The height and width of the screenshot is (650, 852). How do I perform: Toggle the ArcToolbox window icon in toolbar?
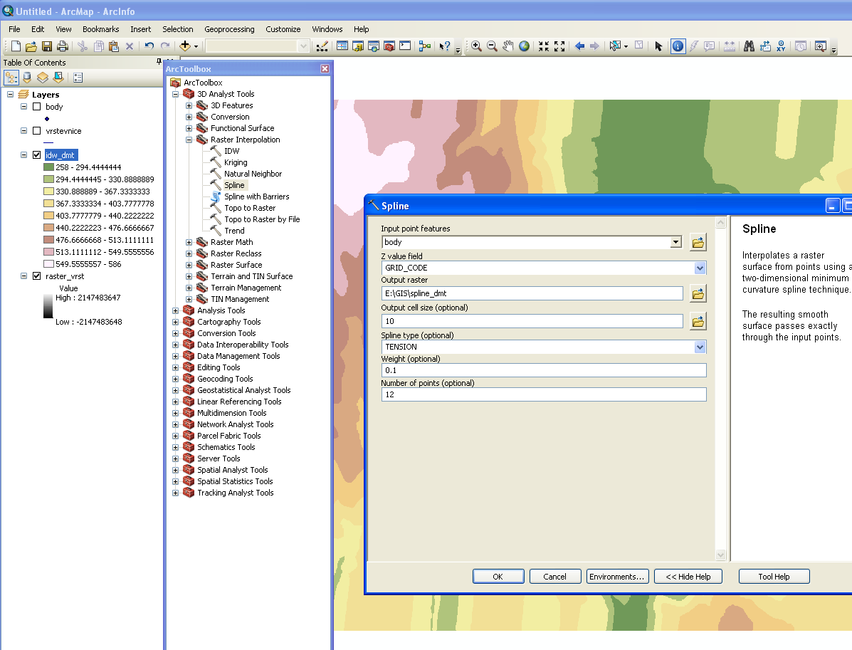point(389,46)
